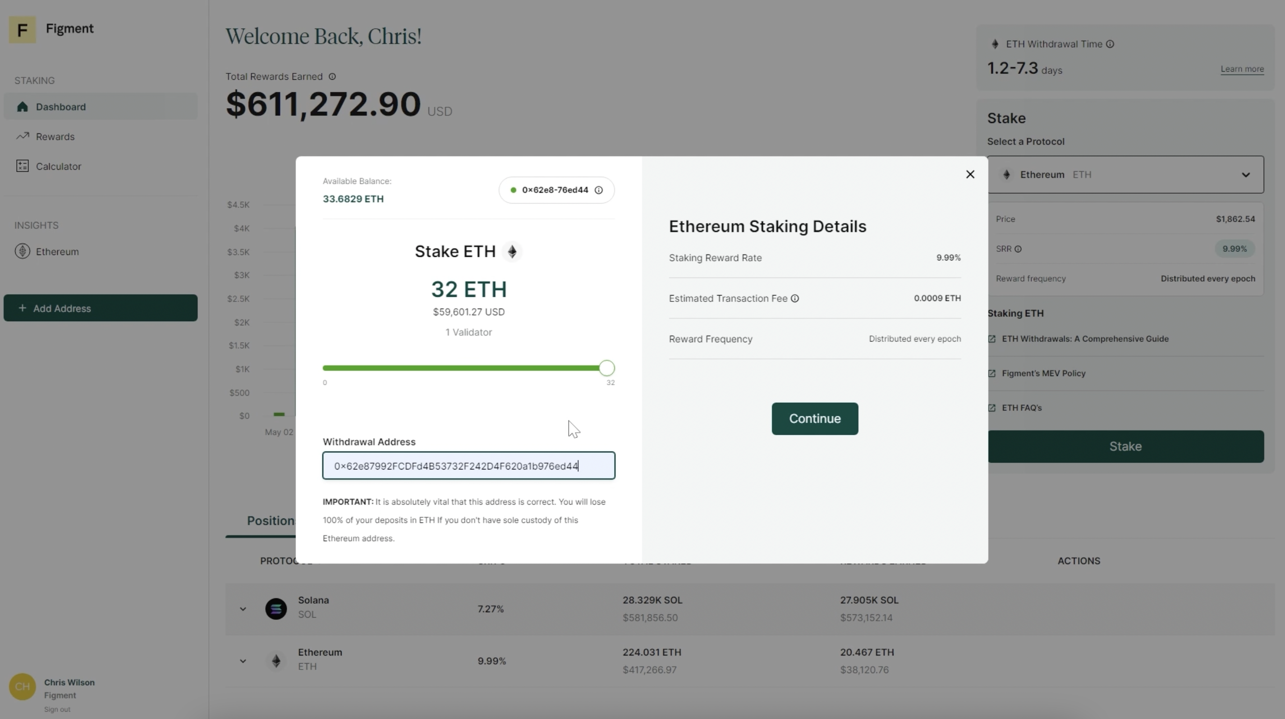Click the Withdrawal Address input field
1285x719 pixels.
pos(468,465)
